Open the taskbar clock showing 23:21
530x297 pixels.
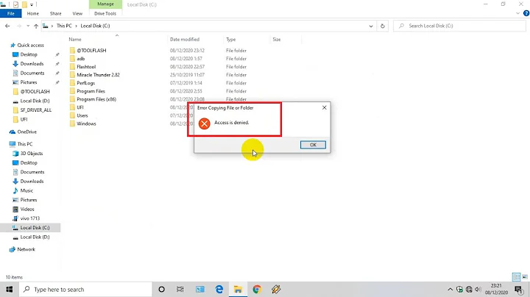[496, 290]
